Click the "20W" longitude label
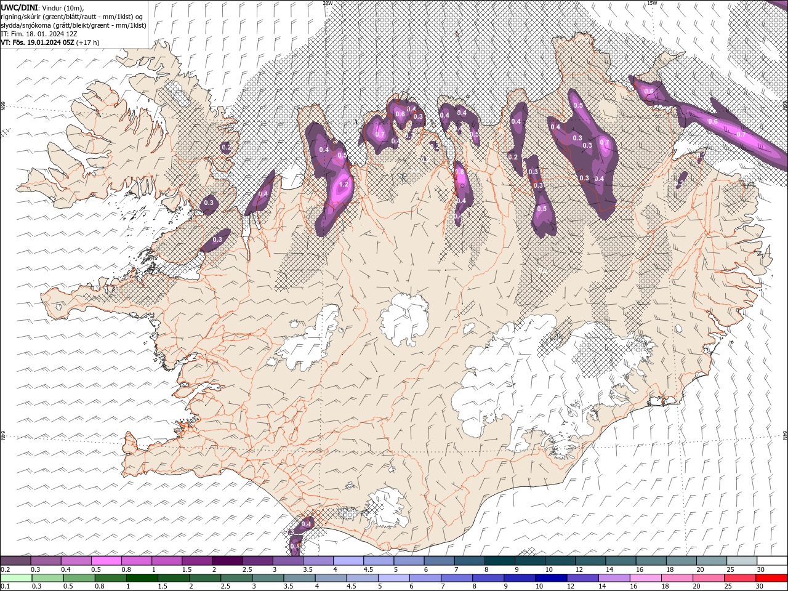Viewport: 788px width, 591px height. coord(328,3)
